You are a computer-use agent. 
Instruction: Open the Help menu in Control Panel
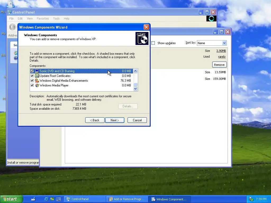tap(66, 19)
